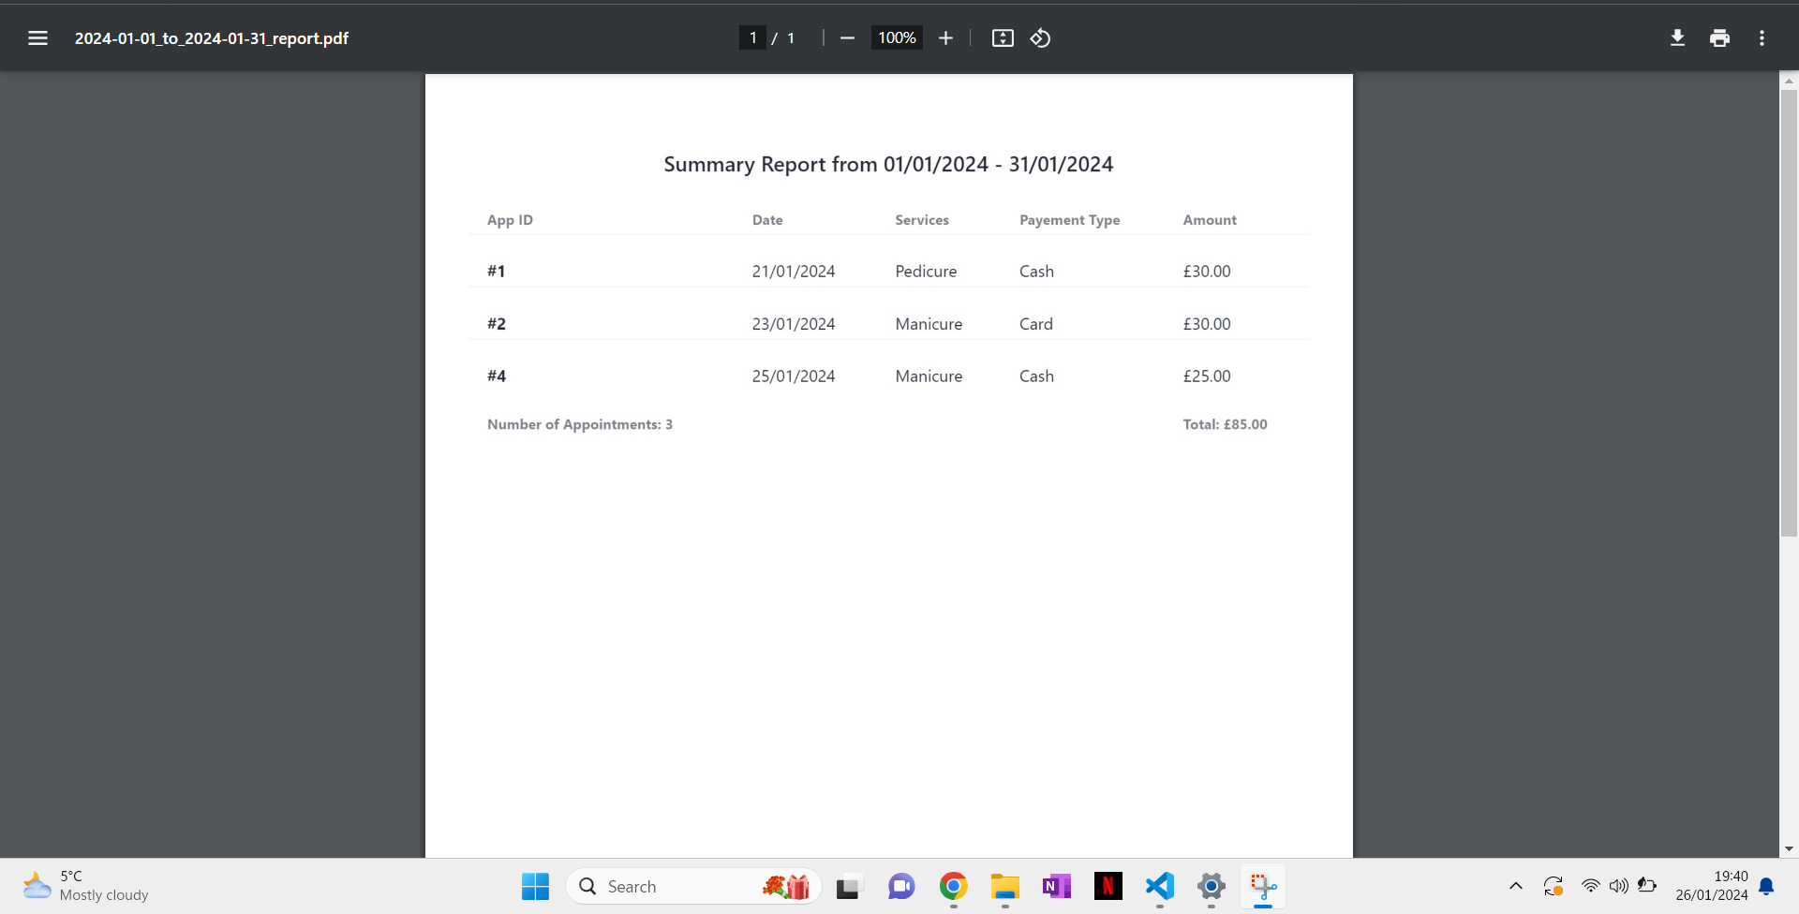Expand hidden system tray icons
The image size is (1799, 914).
[1515, 886]
